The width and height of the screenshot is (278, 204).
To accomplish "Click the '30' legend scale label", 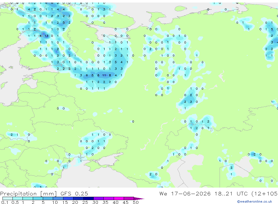I will tap(95, 202).
